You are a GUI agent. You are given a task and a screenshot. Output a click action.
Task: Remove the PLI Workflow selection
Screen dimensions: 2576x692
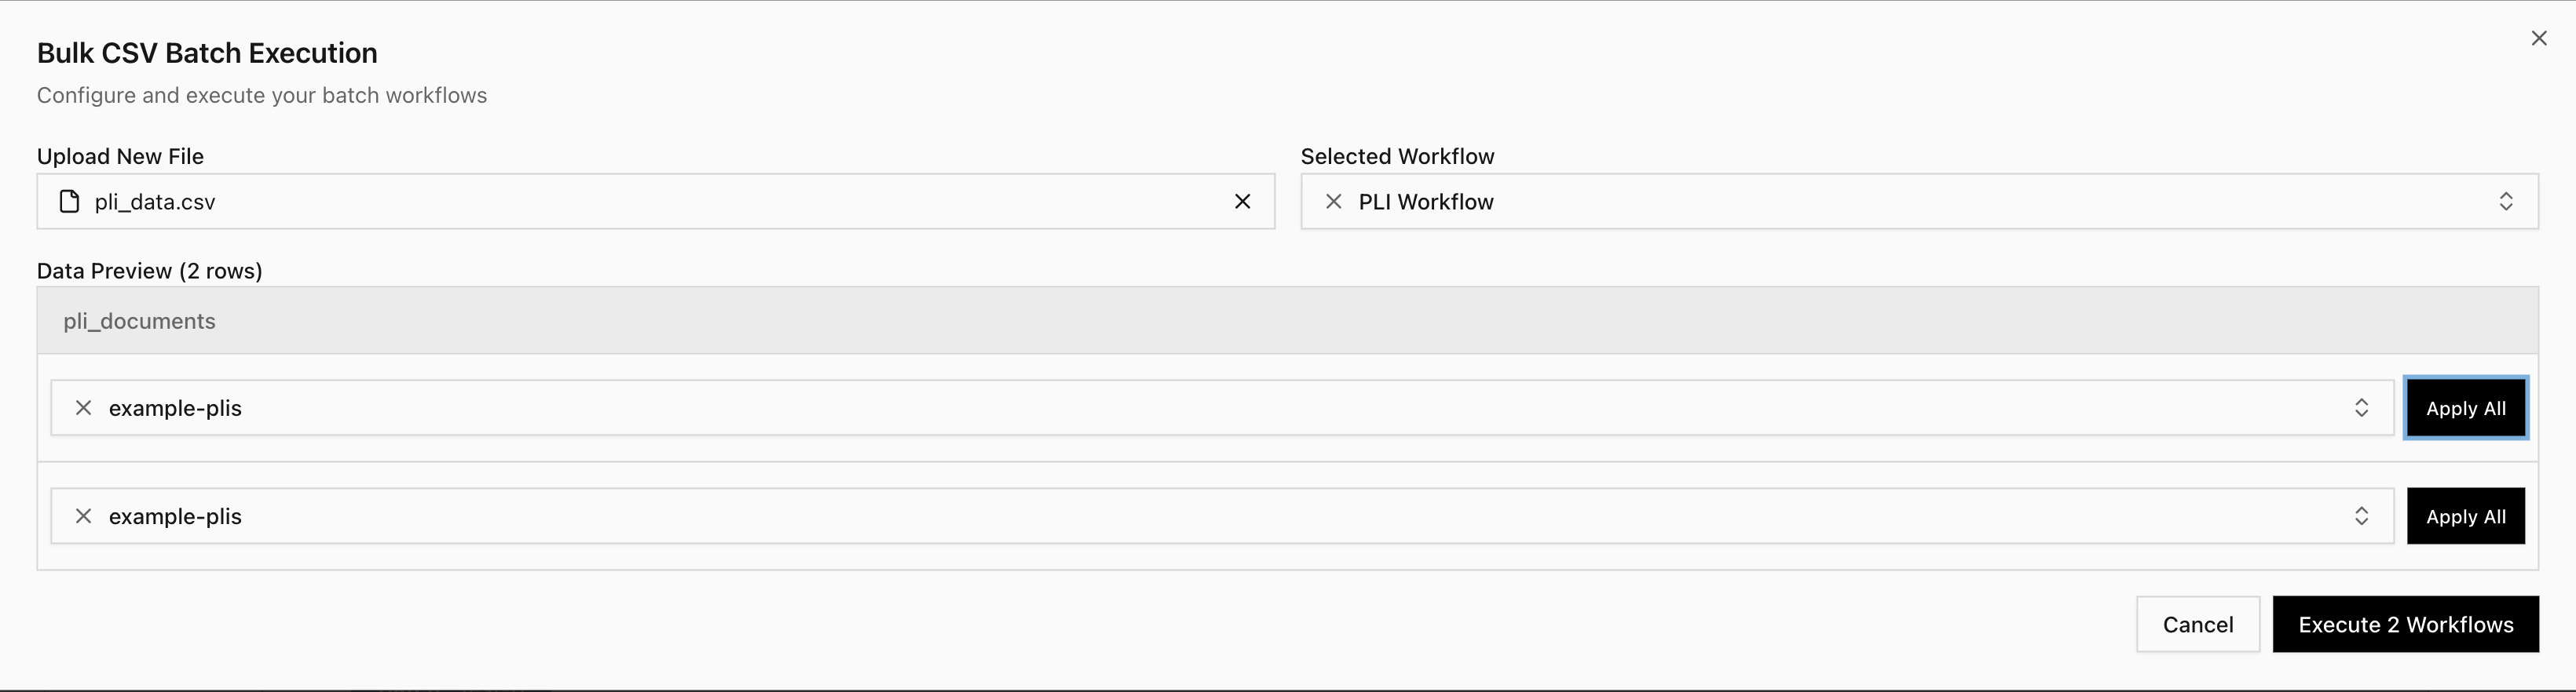(1333, 201)
